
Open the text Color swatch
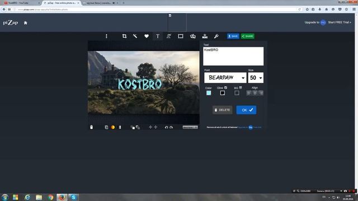coord(209,93)
